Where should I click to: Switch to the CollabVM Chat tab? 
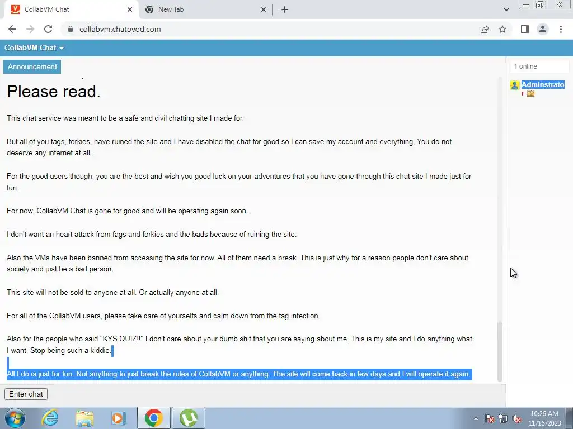point(71,9)
